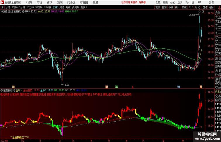The height and width of the screenshot is (142, 221).
Task: Open the 资讯 menu
Action: coord(49,2)
